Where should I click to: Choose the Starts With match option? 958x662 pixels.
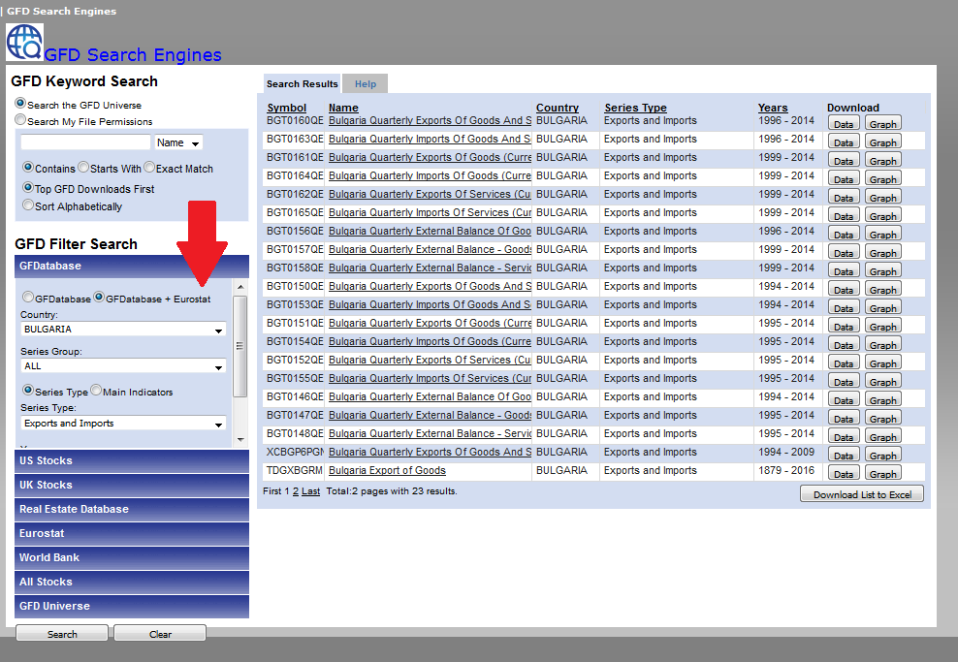coord(83,168)
